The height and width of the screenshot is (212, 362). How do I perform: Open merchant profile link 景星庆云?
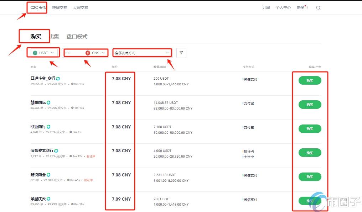[x=39, y=198]
